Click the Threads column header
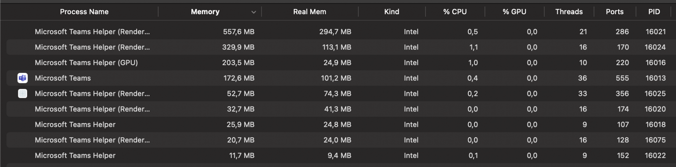The image size is (676, 167). click(569, 12)
